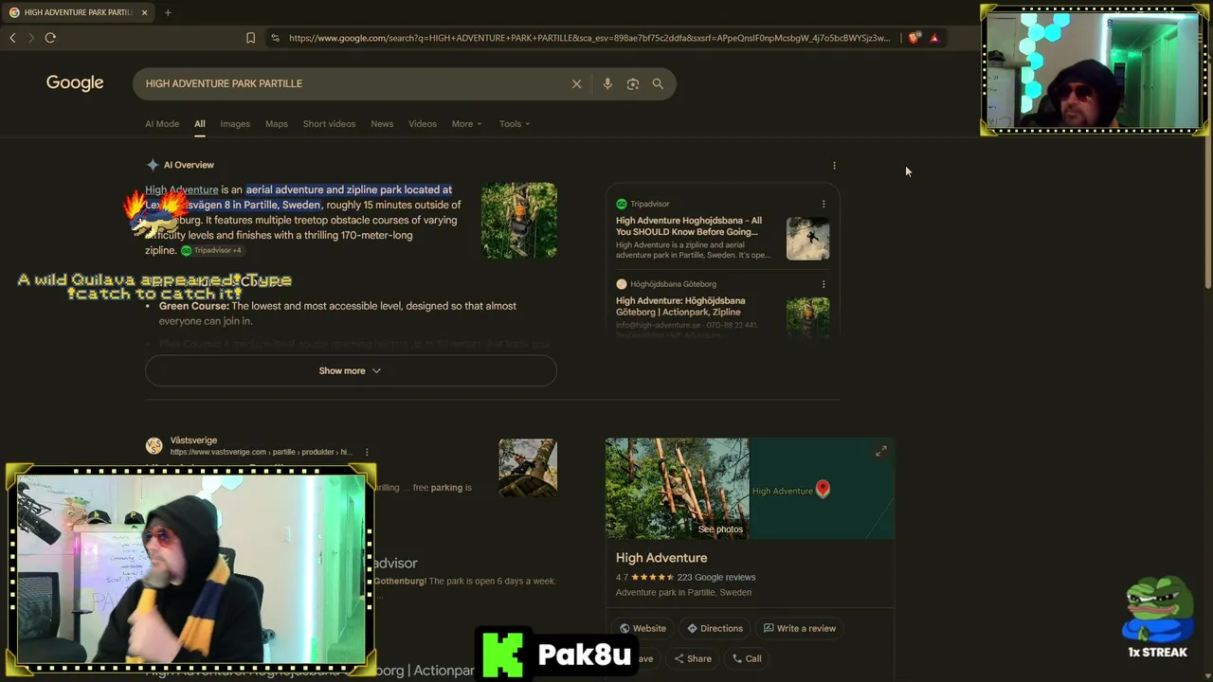Focus the browser address bar URL
Viewport: 1213px width, 682px height.
[x=589, y=38]
